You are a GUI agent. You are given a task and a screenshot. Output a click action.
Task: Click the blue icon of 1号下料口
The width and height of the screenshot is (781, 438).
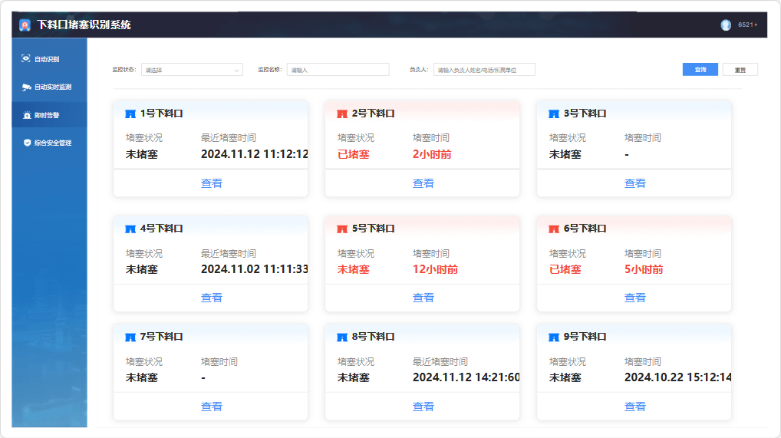click(x=130, y=114)
